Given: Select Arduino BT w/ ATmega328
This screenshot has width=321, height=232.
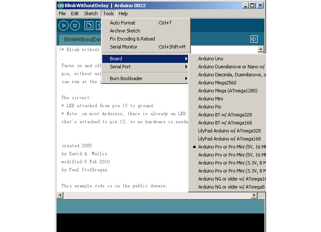Looking at the screenshot, I should pyautogui.click(x=228, y=115).
